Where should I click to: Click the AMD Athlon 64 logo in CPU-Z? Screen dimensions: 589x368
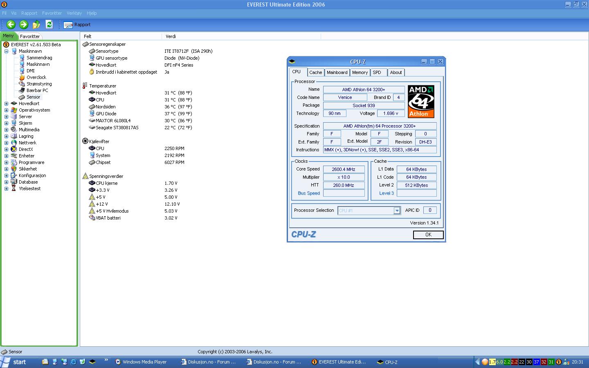[x=421, y=101]
